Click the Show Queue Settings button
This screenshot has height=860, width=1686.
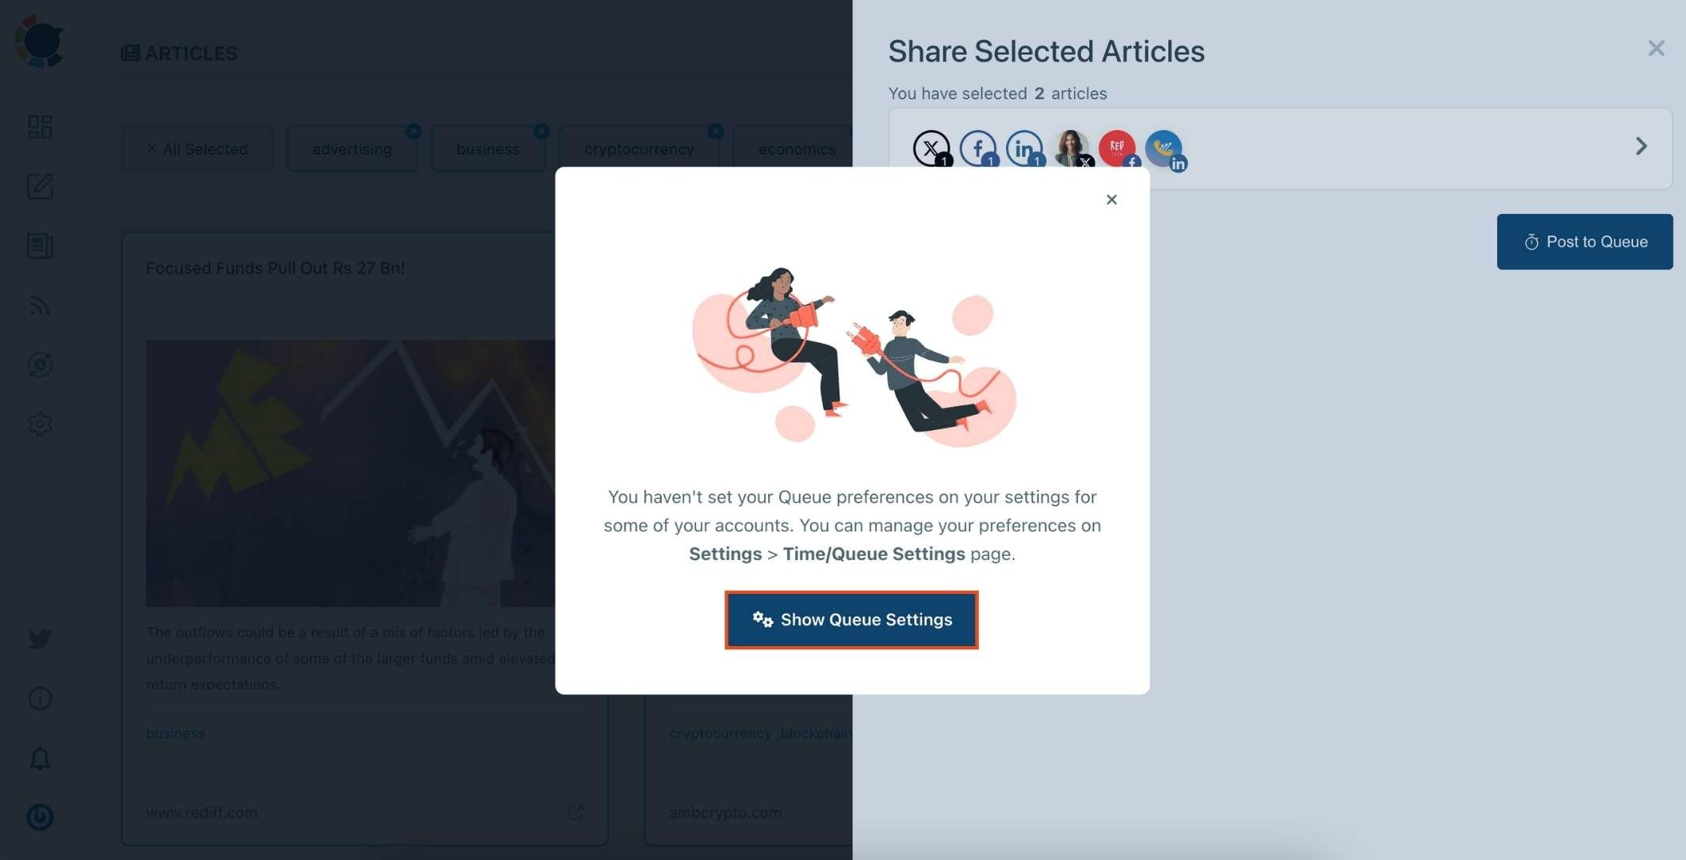coord(853,620)
